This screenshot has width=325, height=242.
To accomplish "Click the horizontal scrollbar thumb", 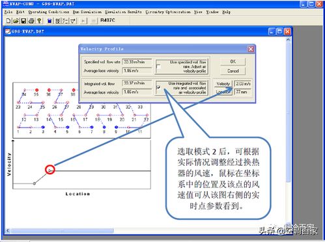I will 63,231.
